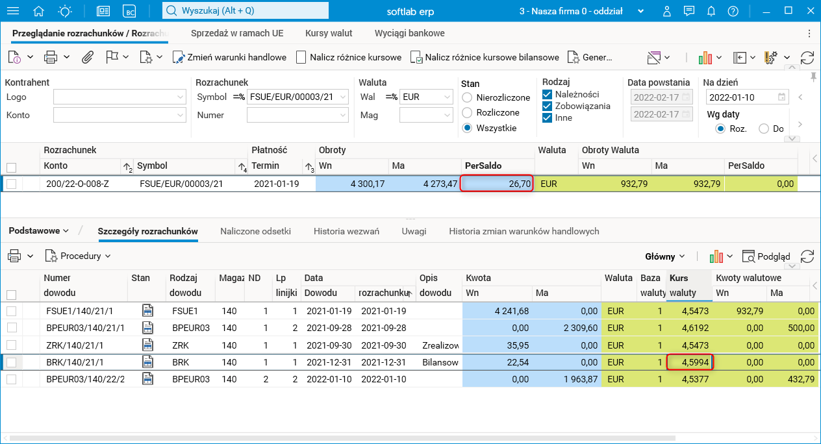The image size is (821, 444).
Task: Open the help question mark icon
Action: (x=733, y=11)
